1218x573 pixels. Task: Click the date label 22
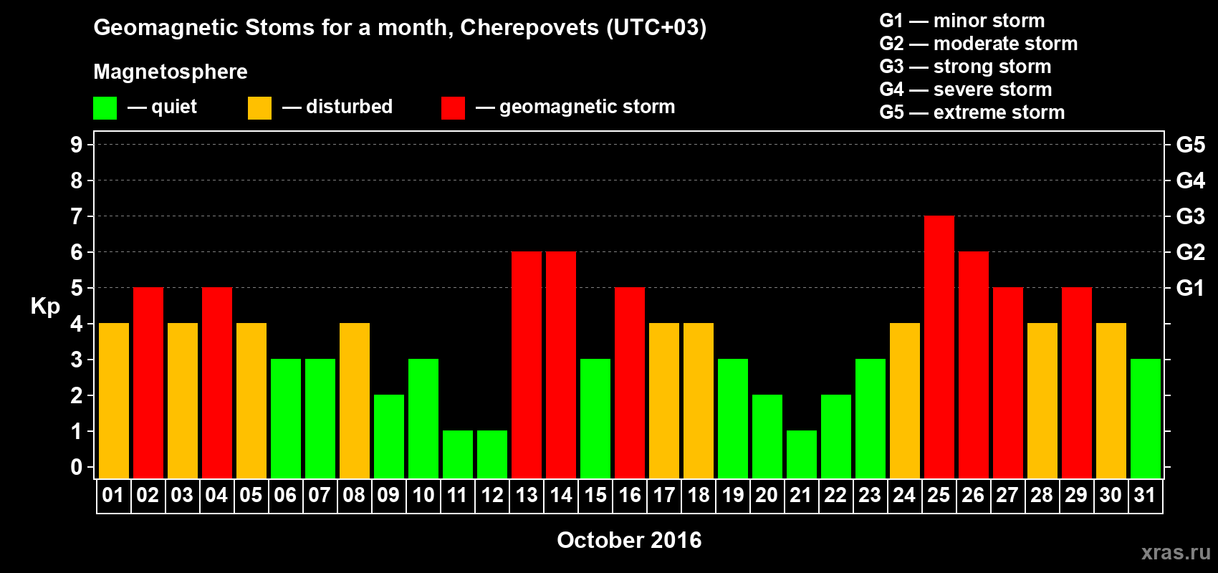[835, 495]
